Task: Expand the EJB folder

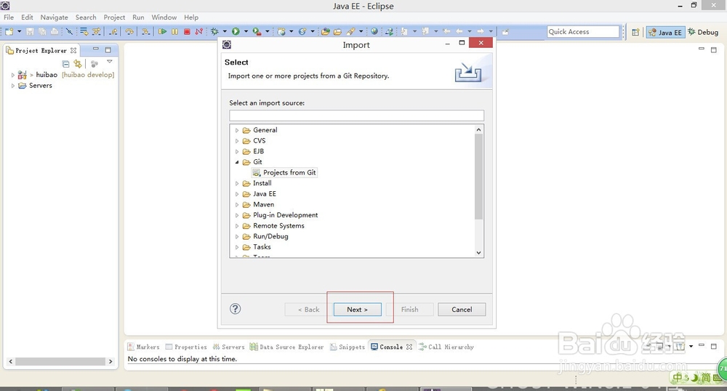Action: 237,151
